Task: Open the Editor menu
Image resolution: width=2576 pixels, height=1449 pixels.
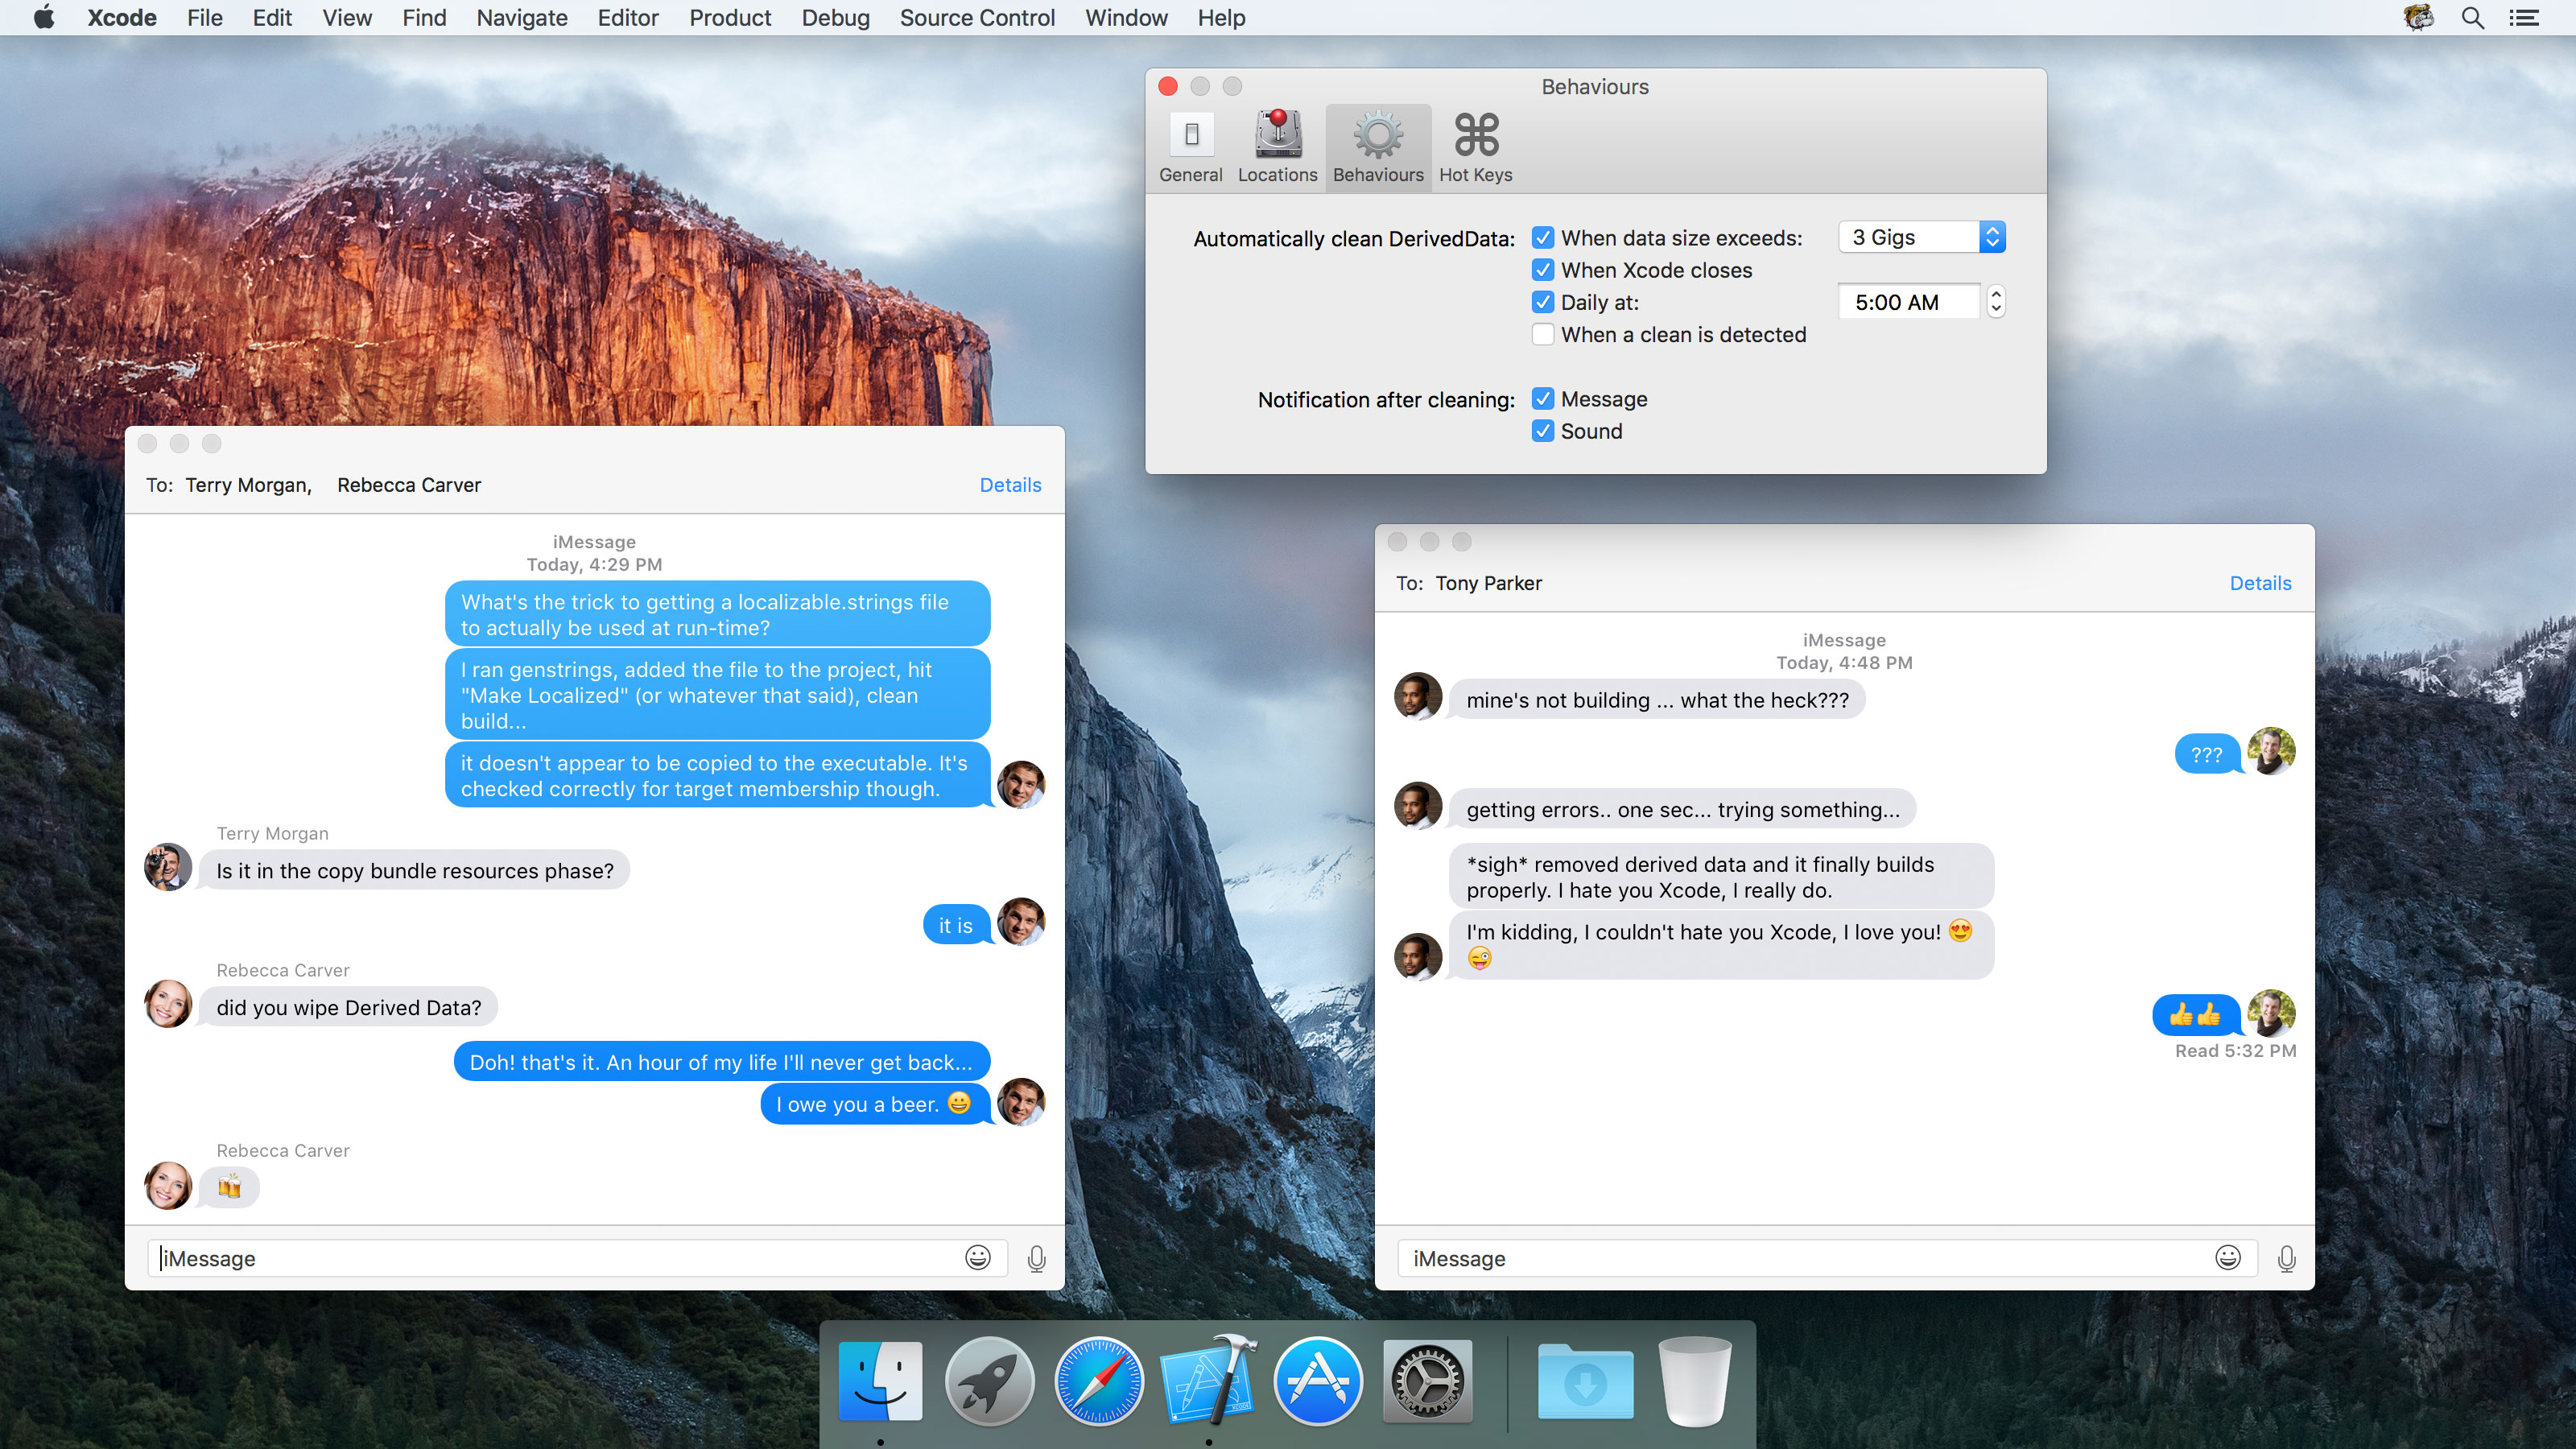Action: point(628,18)
